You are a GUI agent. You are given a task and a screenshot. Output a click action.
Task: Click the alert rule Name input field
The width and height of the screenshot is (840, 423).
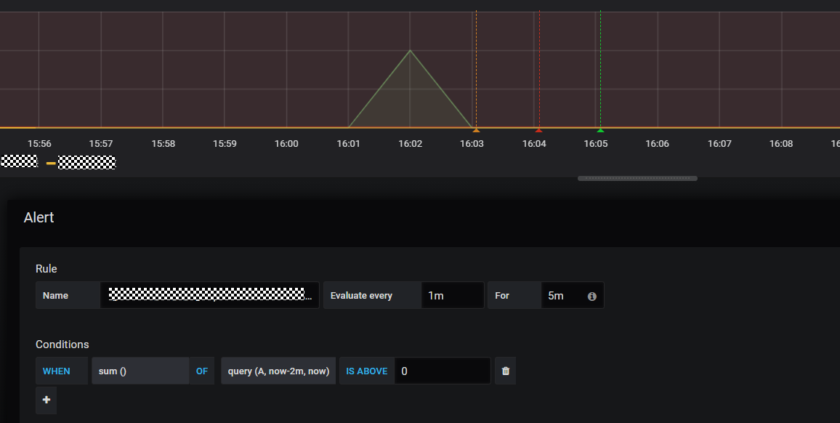(209, 295)
